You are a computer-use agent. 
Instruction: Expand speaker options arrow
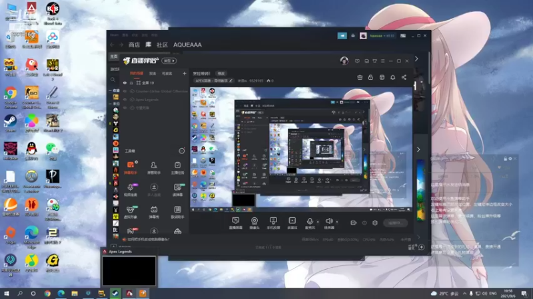pyautogui.click(x=337, y=222)
